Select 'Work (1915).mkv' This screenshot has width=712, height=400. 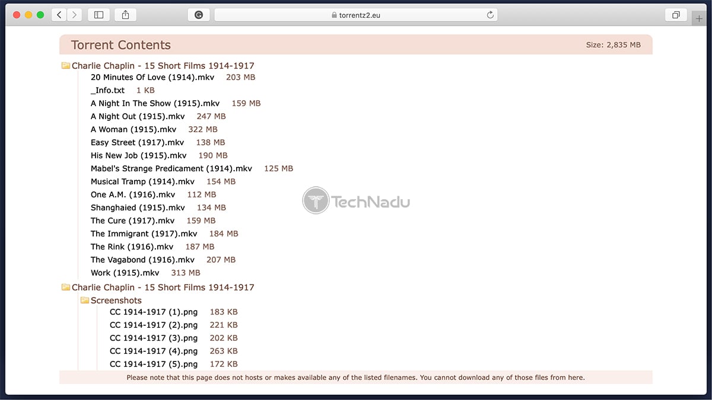125,273
